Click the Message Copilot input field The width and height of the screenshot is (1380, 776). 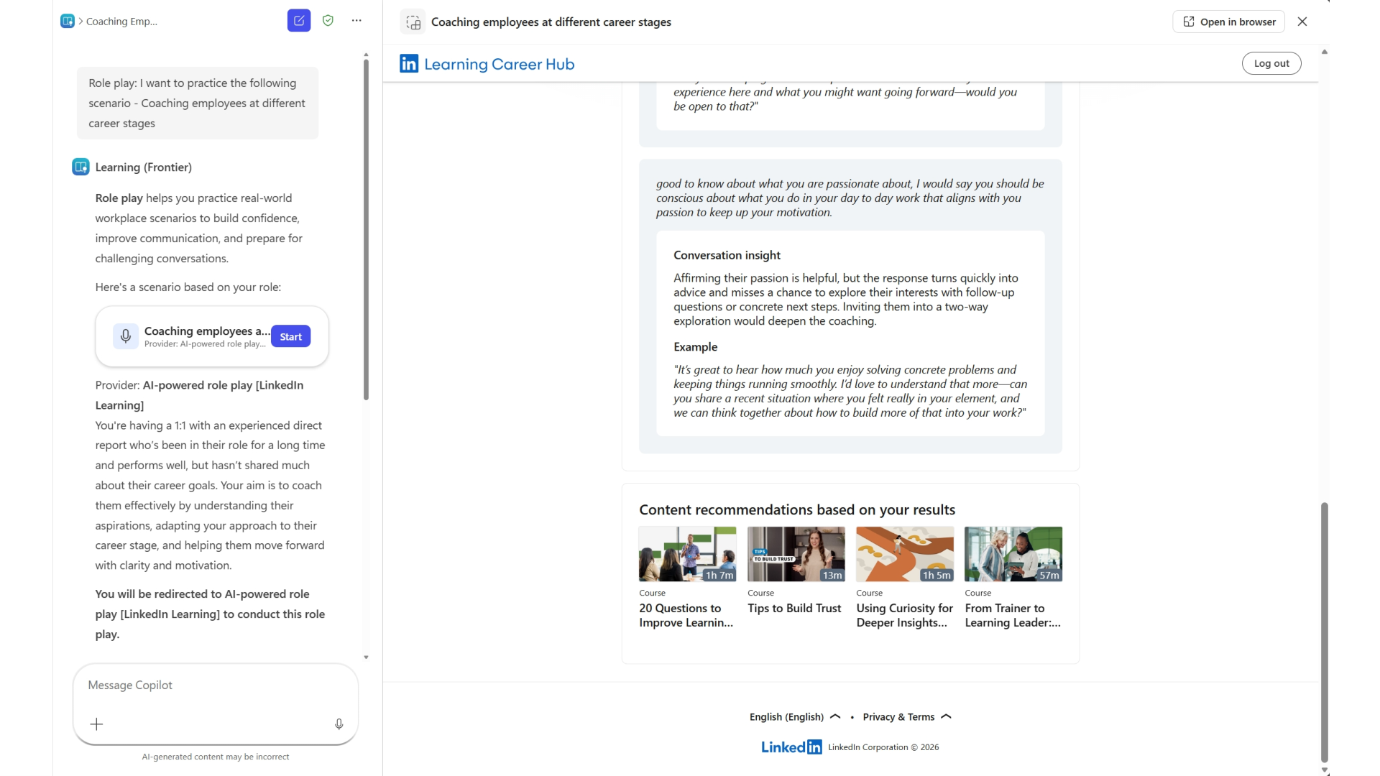point(216,685)
